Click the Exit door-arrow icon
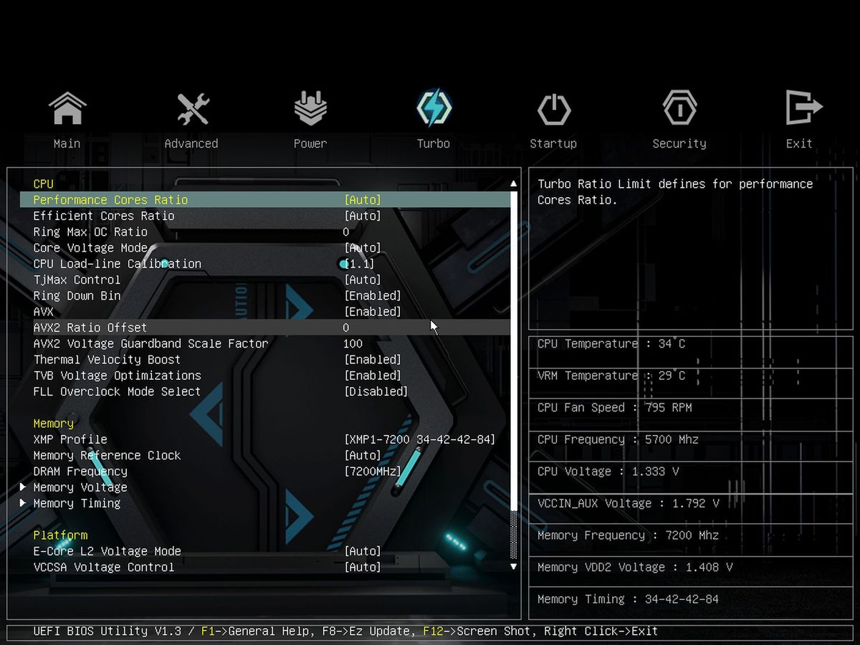 pos(803,107)
